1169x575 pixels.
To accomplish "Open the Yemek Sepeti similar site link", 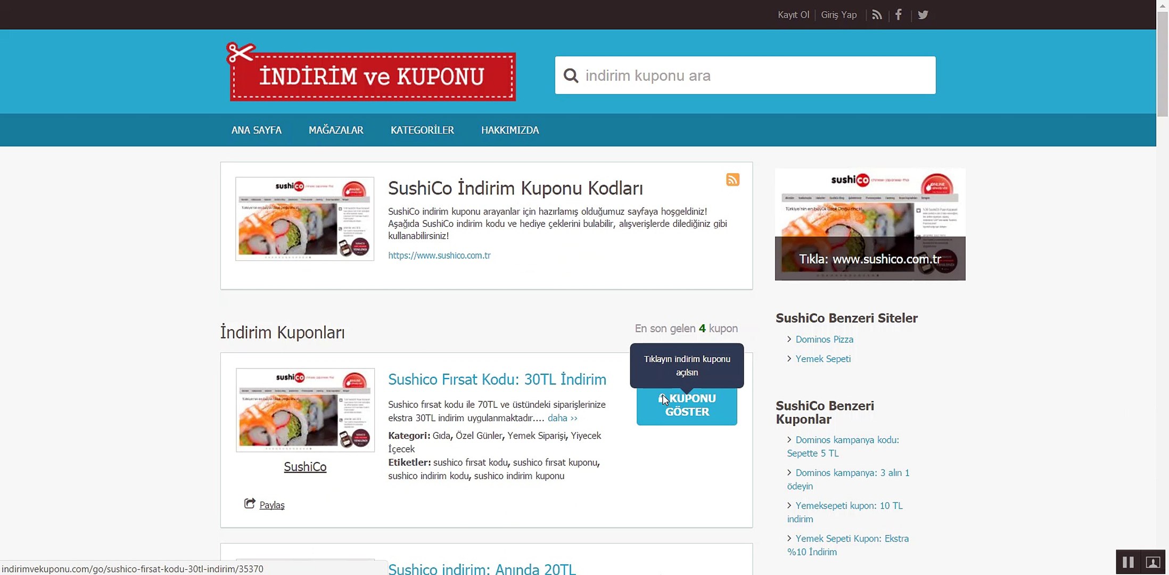I will (x=823, y=359).
